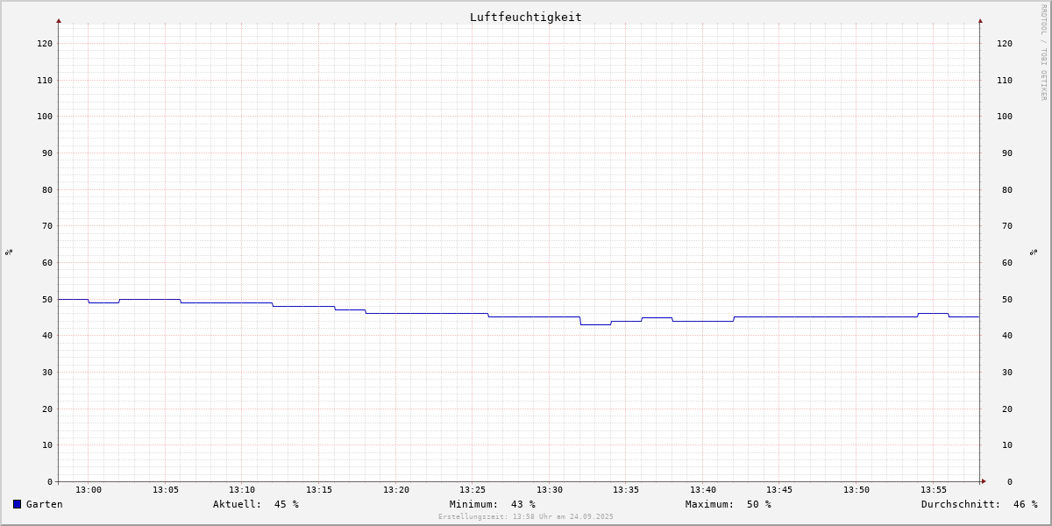
Task: Click the 13:15 time axis label
Action: pos(319,490)
